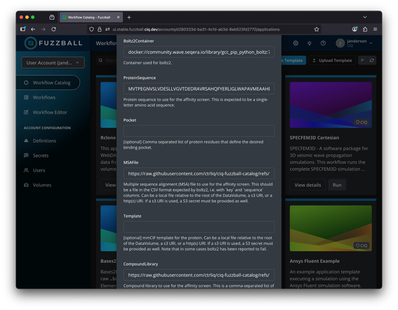Viewport: 398px width, 310px height.
Task: Open the browser extensions puzzle icon
Action: [365, 29]
